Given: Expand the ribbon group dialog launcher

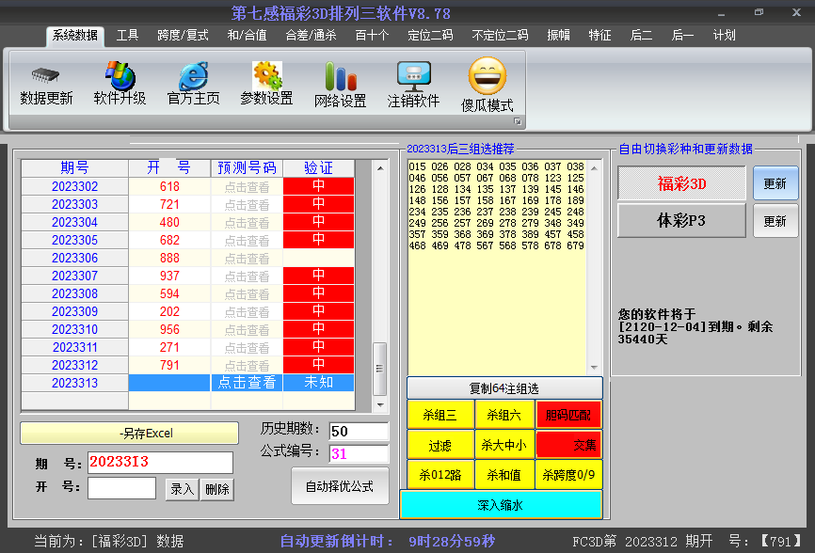Looking at the screenshot, I should tap(518, 121).
